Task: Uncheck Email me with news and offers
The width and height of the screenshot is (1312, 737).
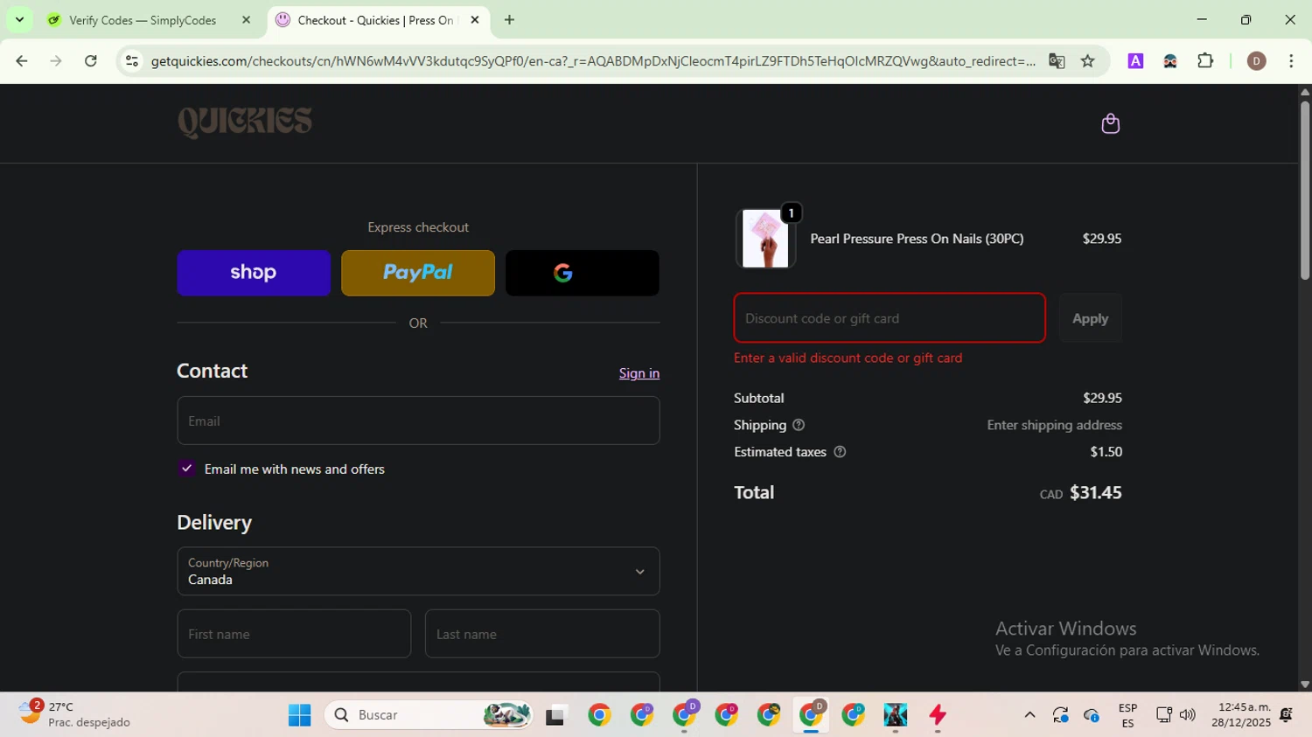Action: [186, 469]
